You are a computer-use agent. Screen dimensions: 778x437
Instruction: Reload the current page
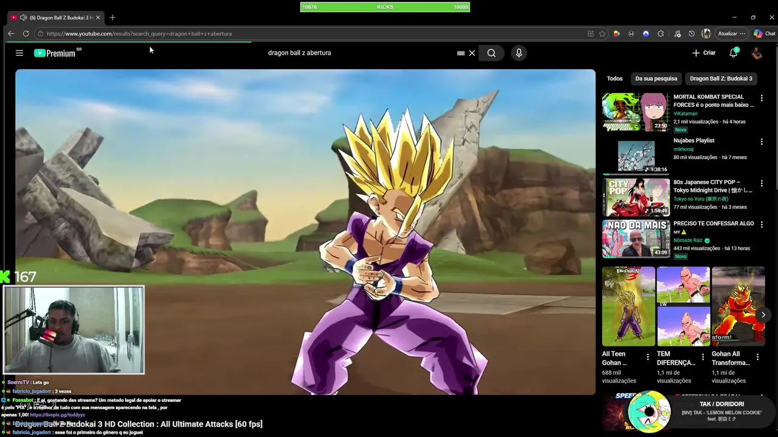point(26,33)
